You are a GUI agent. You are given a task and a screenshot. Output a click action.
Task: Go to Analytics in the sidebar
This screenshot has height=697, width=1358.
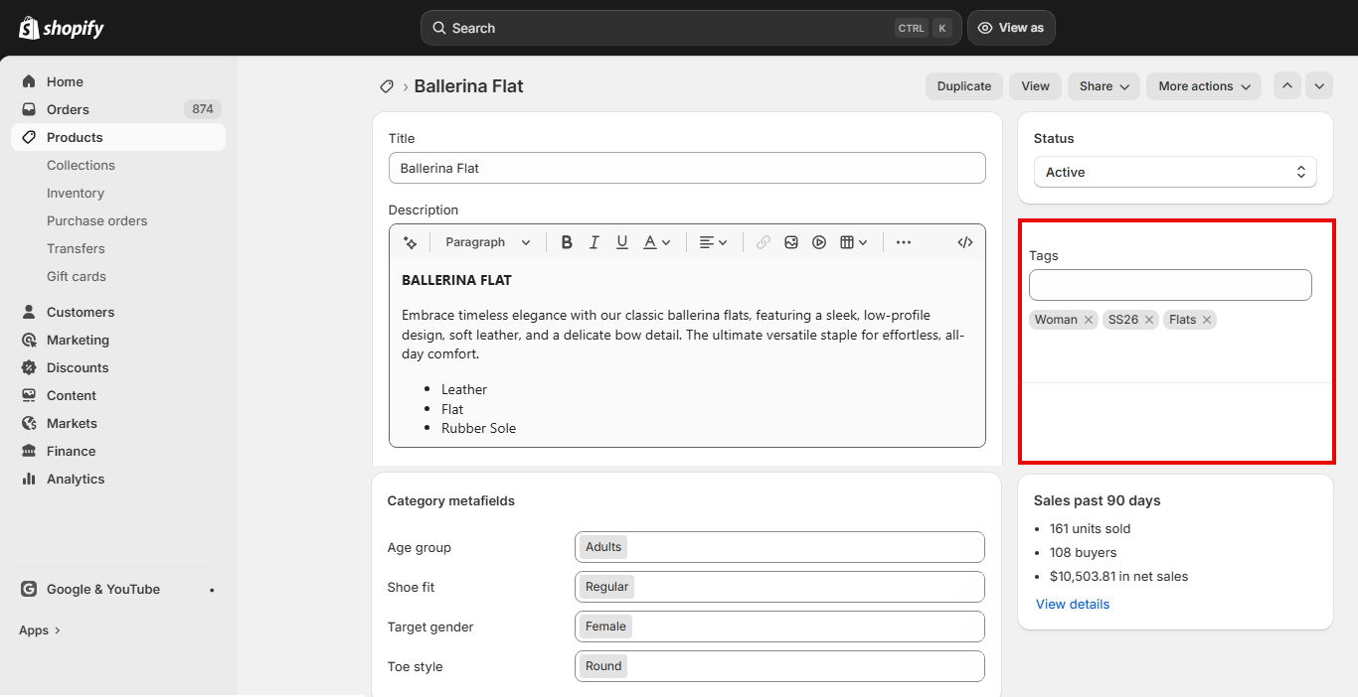click(76, 479)
